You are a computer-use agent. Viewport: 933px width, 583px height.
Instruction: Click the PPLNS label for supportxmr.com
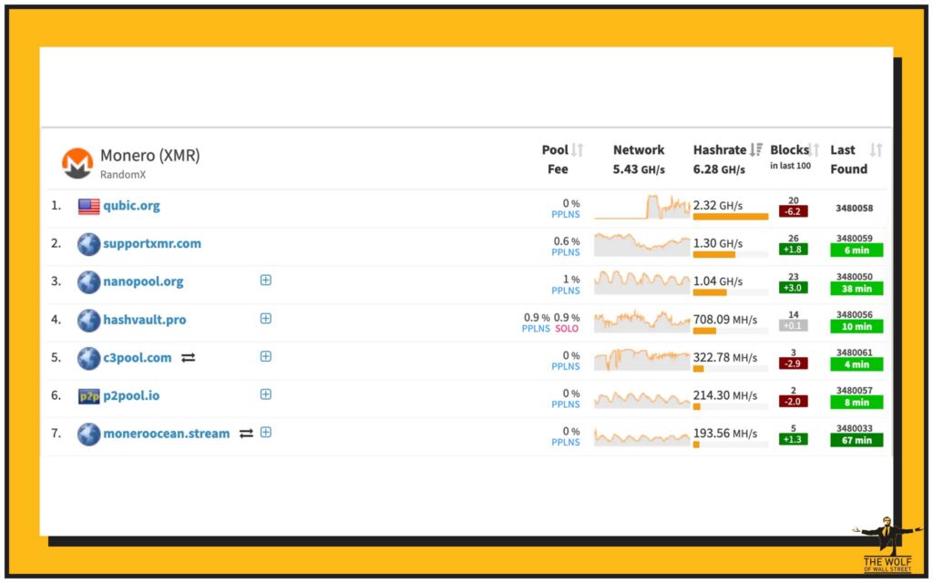coord(565,253)
